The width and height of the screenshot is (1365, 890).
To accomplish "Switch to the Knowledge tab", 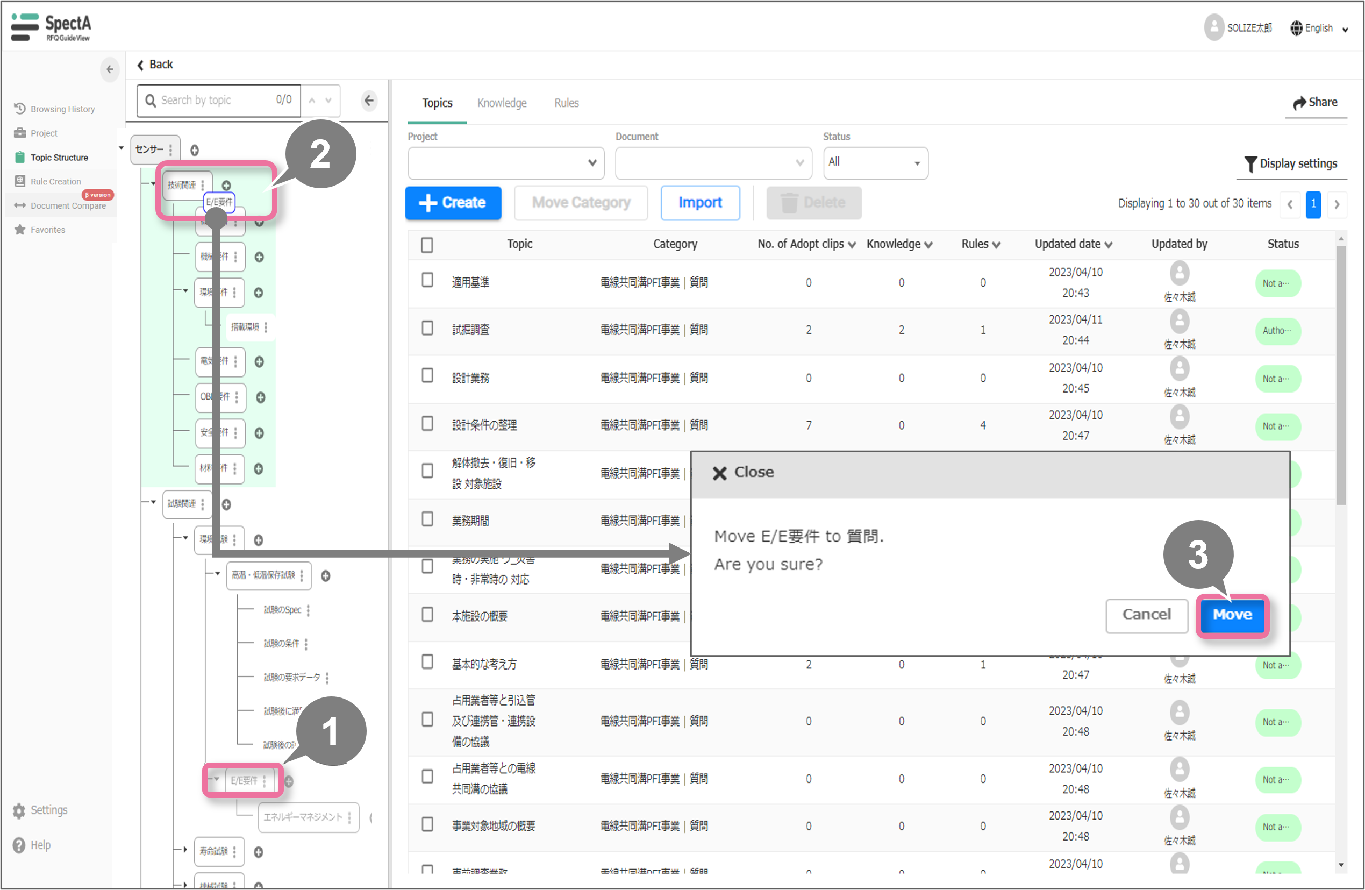I will click(502, 103).
